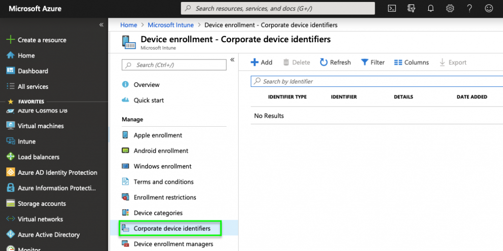The image size is (503, 251).
Task: Click the Enrollment restrictions icon
Action: [125, 197]
